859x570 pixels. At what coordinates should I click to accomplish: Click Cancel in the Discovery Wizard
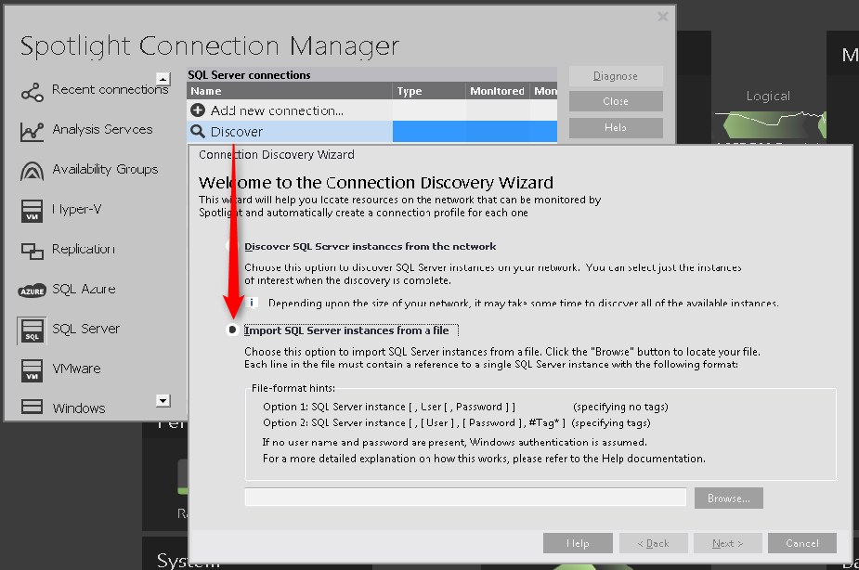click(801, 543)
